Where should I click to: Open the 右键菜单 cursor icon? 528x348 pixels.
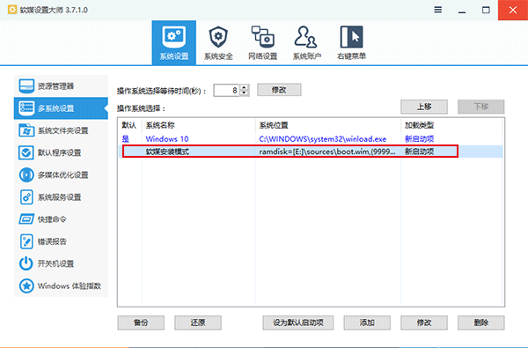click(351, 37)
